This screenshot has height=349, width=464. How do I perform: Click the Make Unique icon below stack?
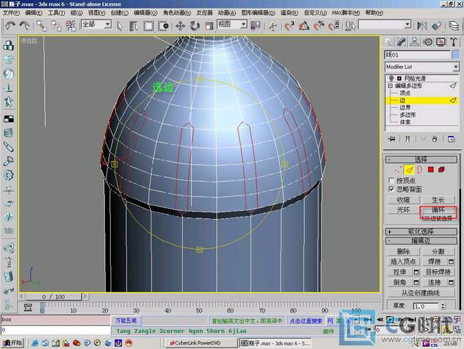(423, 139)
